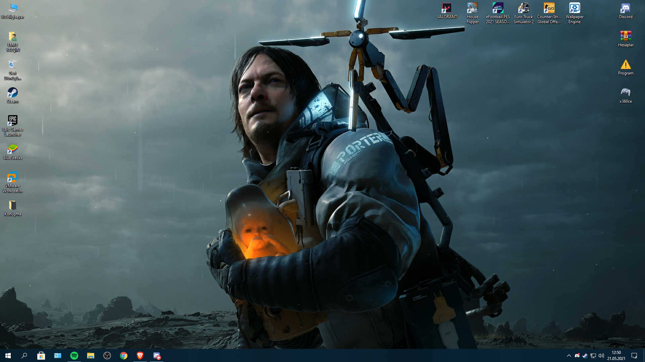This screenshot has width=645, height=362.
Task: Open Discord from the taskbar
Action: [x=156, y=356]
